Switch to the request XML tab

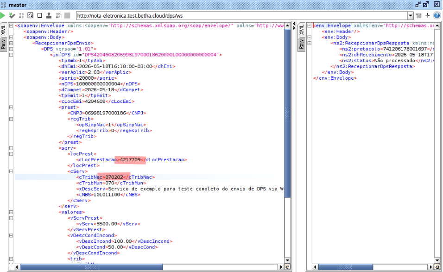tap(3, 29)
